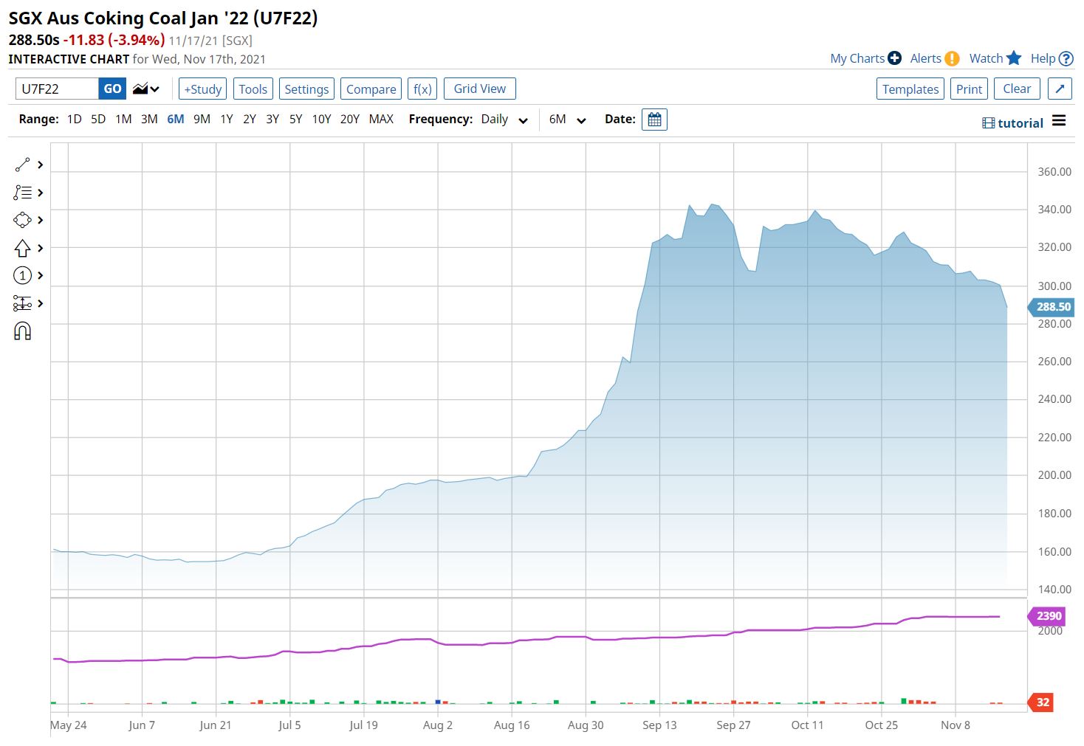Screen dimensions: 1084x746
Task: Open the 6M period dropdown
Action: click(x=567, y=120)
